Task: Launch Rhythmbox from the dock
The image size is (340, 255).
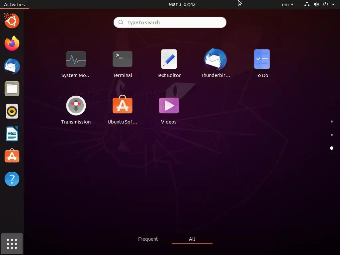Action: (12, 112)
